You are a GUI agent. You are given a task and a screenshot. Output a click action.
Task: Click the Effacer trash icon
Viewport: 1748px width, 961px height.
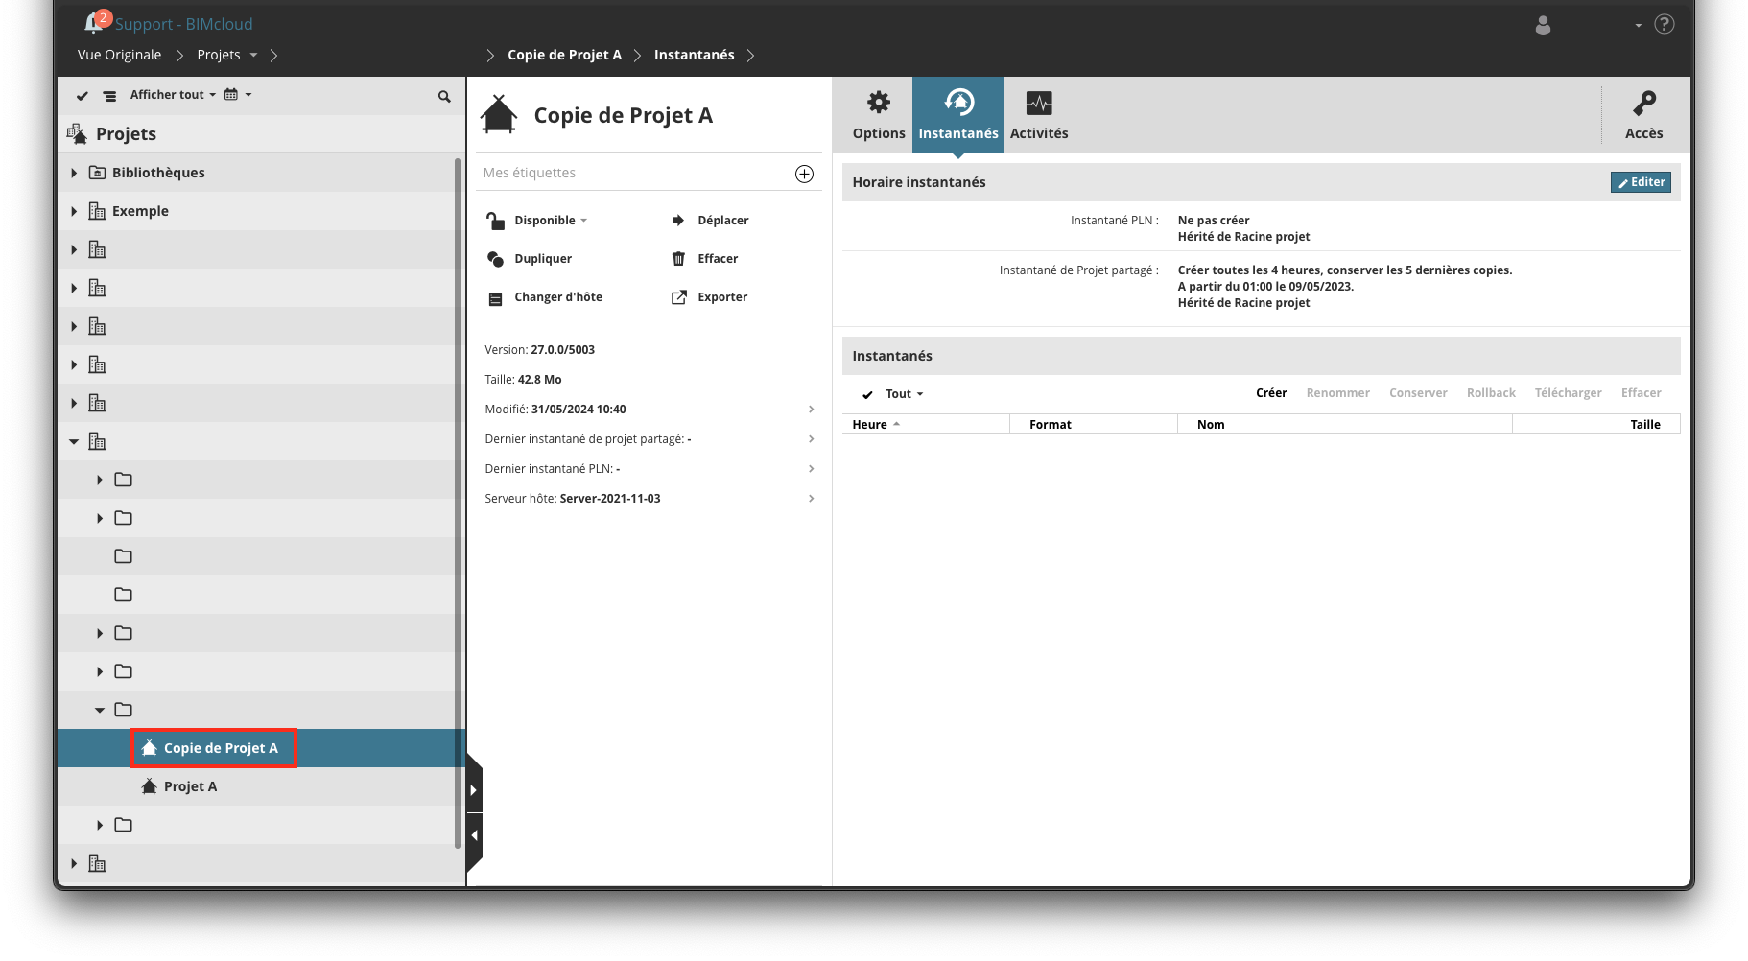pos(678,259)
